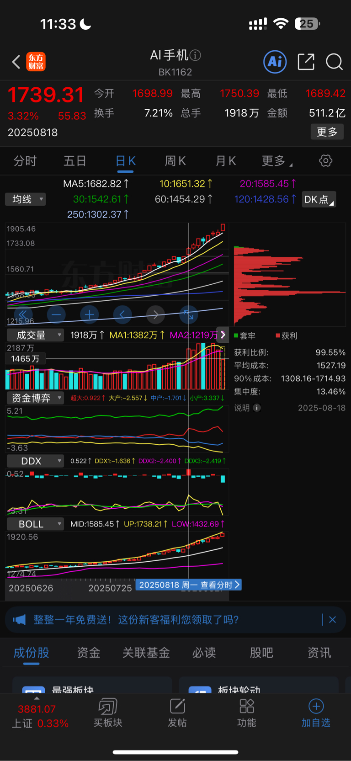The height and width of the screenshot is (761, 351).
Task: Tap the 更多 quote details button
Action: click(327, 132)
